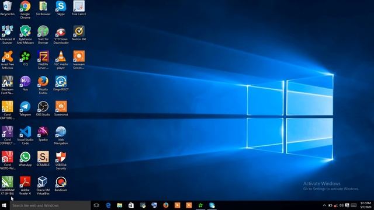The width and height of the screenshot is (374, 210).
Task: Select the Tor Browser folder icon
Action: [43, 8]
